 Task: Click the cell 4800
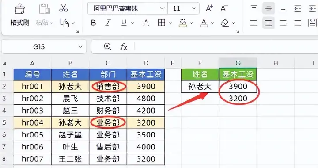click(x=146, y=99)
